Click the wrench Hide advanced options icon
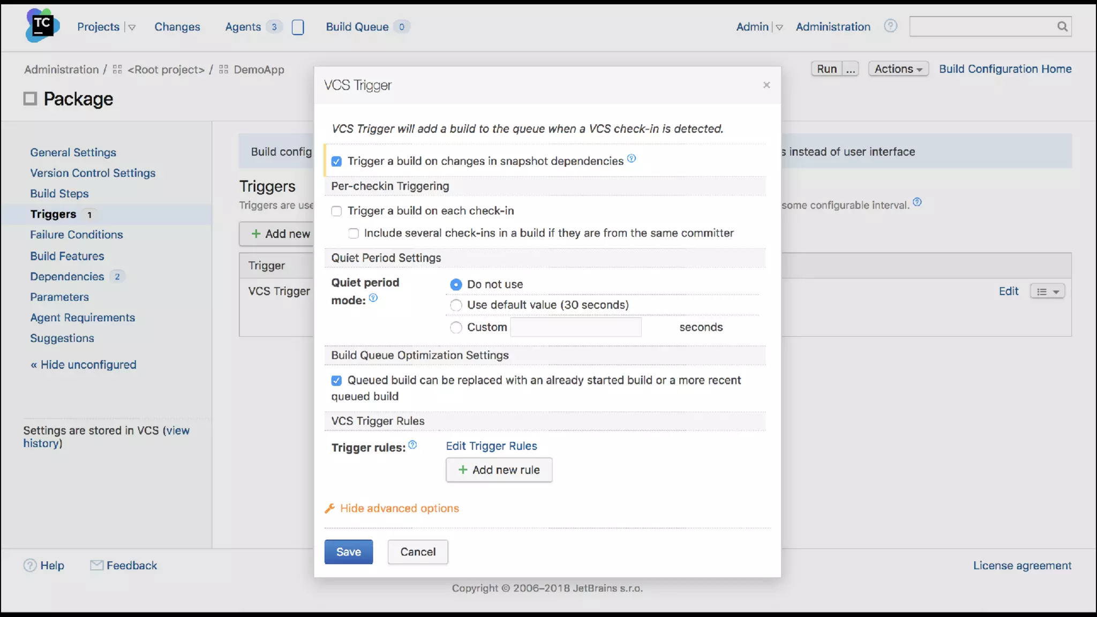Viewport: 1097px width, 617px height. [x=330, y=508]
